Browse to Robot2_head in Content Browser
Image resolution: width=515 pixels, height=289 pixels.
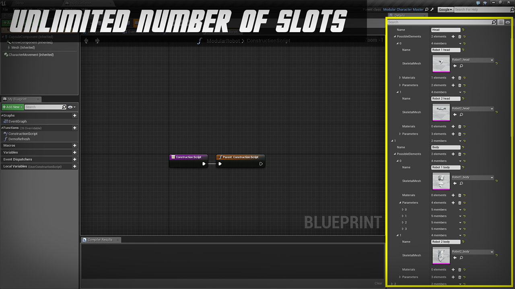461,114
